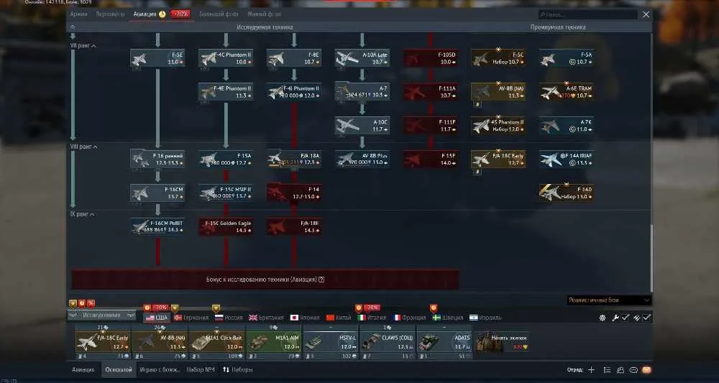The image size is (719, 383).
Task: Open the orange mail icon
Action: click(x=646, y=370)
